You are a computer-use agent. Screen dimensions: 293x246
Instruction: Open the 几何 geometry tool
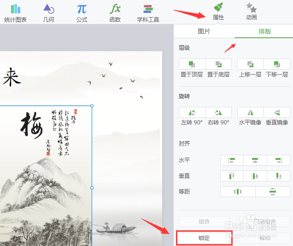click(48, 13)
